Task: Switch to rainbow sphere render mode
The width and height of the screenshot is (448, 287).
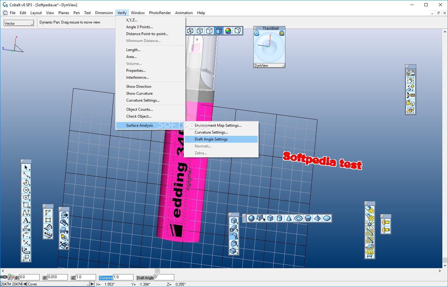Action: click(228, 31)
